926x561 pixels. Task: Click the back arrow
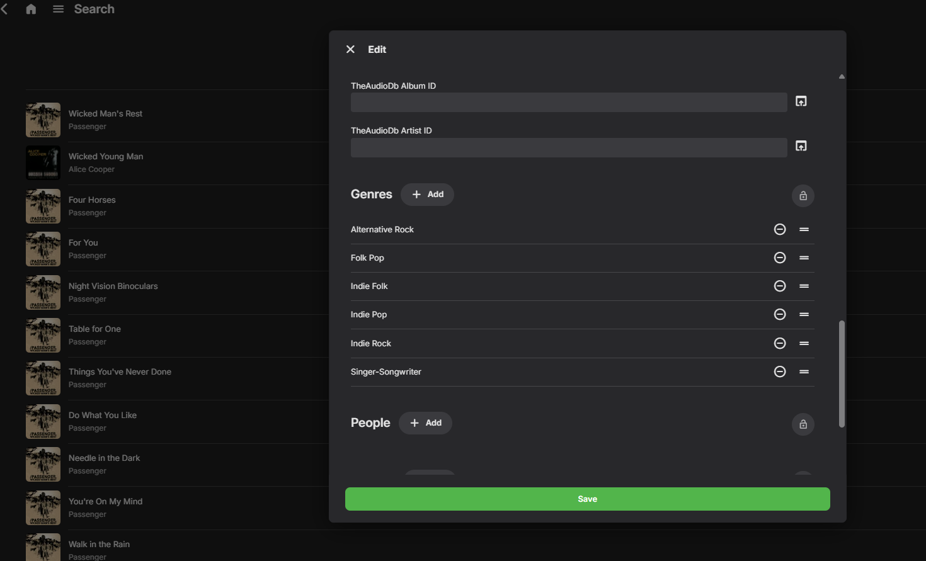point(5,9)
